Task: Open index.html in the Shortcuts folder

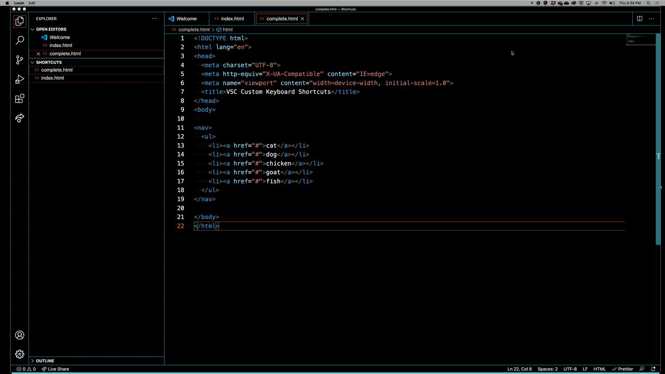Action: (52, 78)
